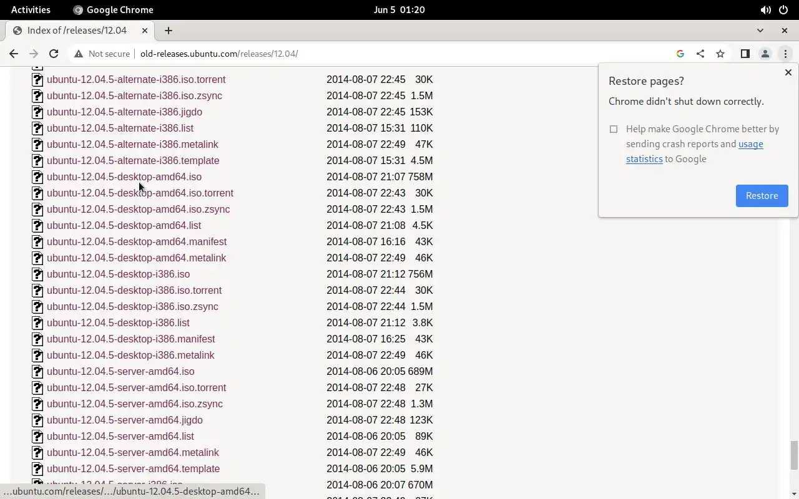
Task: Open ubuntu-12.04.5-alternate-i386.template link
Action: [x=133, y=160]
